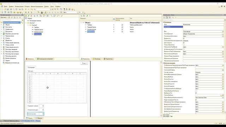The image size is (226, 127).
Task: Open the Администрирование menu
Action: (37, 6)
